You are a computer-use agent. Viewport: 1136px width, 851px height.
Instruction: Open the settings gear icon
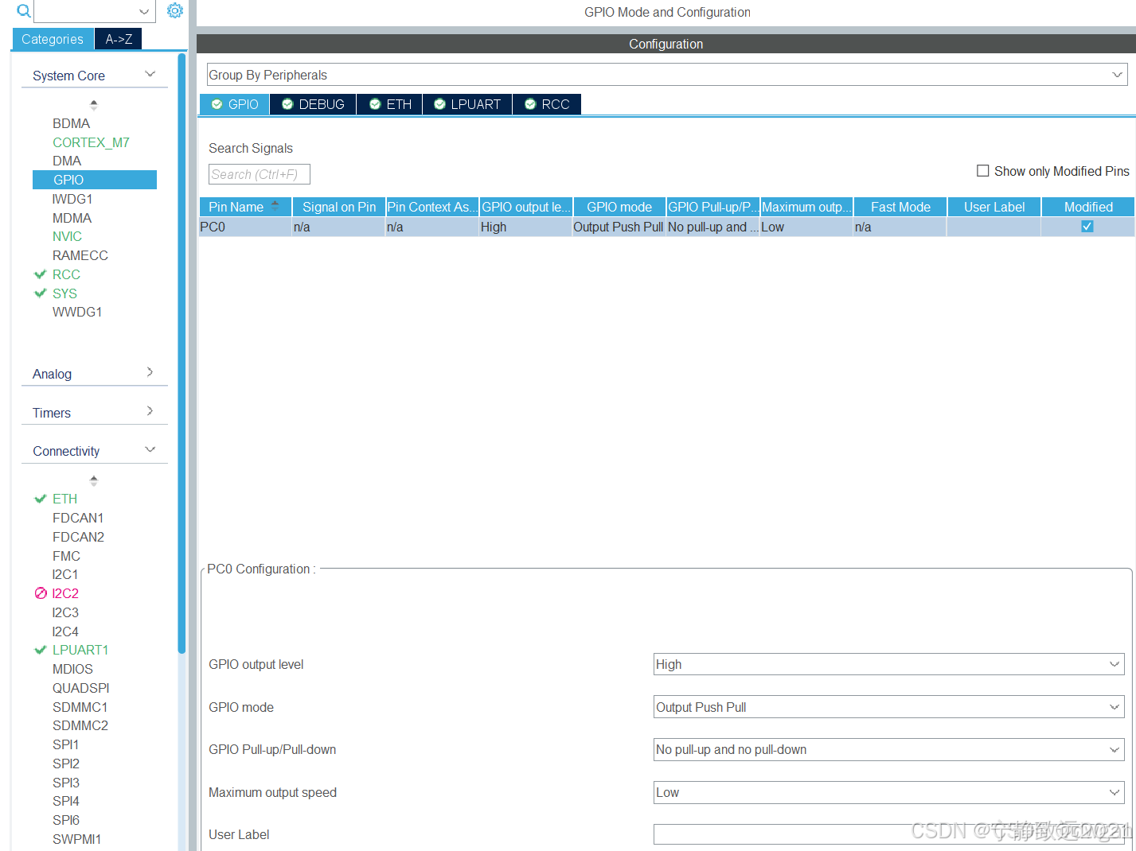point(175,11)
